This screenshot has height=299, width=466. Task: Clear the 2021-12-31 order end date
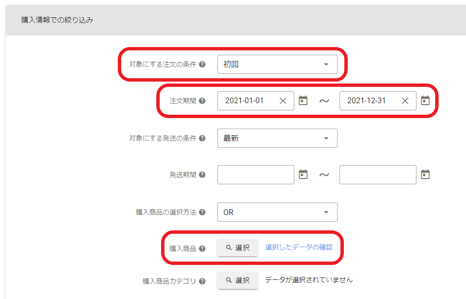(x=405, y=101)
